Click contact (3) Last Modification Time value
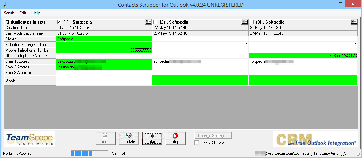Image resolution: width=362 pixels, height=158 pixels. 303,33
